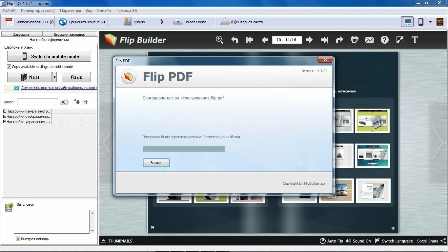Screen dimensions: 448x252
Task: Jump to first page icon
Action: (250, 40)
